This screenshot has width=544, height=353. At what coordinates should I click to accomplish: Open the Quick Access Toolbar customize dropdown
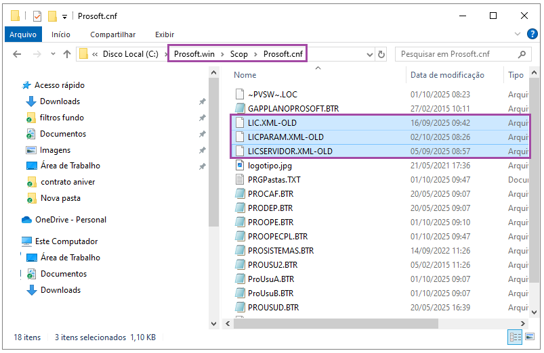click(x=64, y=16)
